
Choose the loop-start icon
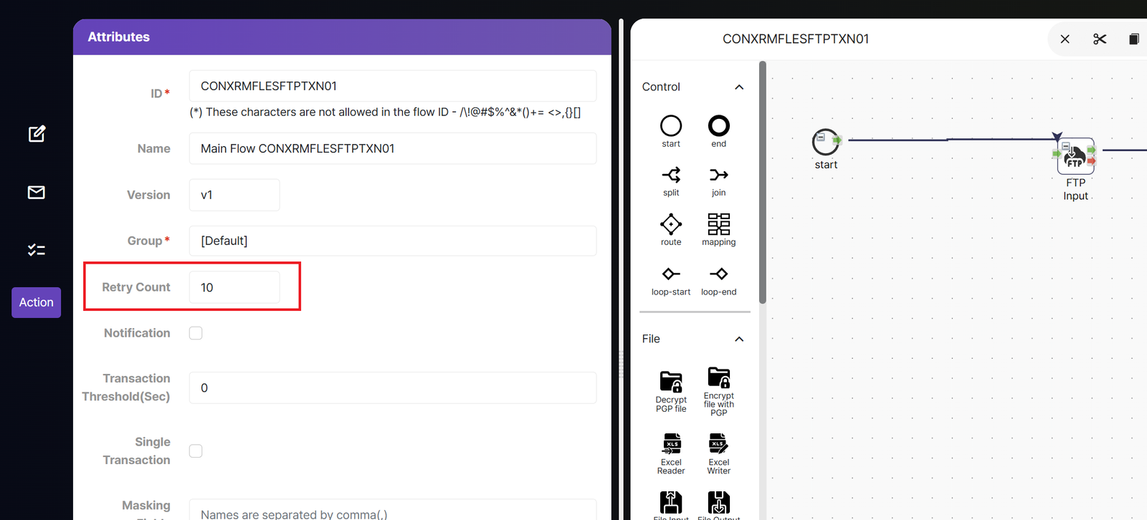pyautogui.click(x=670, y=274)
